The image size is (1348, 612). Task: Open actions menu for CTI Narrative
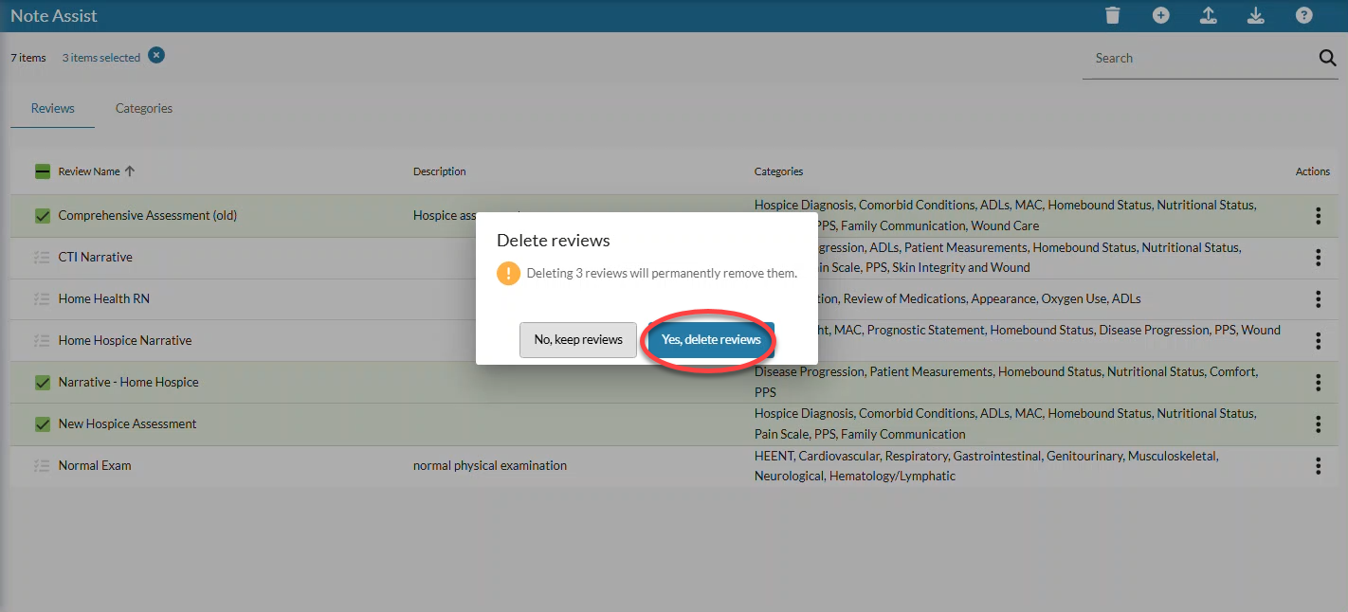[1318, 257]
